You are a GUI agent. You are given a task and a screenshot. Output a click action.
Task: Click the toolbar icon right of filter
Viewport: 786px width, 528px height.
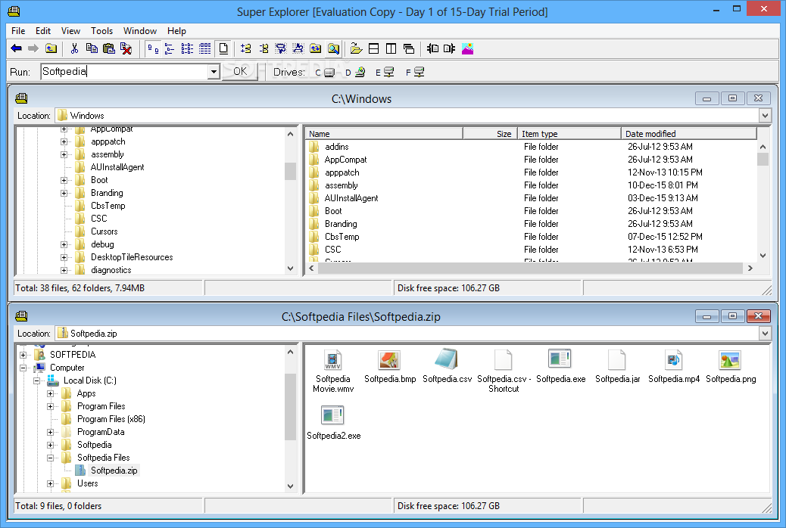298,48
